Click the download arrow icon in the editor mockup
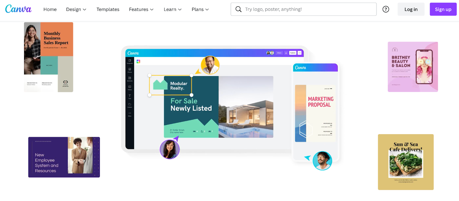Screen dimensions: 459x201 286,53
